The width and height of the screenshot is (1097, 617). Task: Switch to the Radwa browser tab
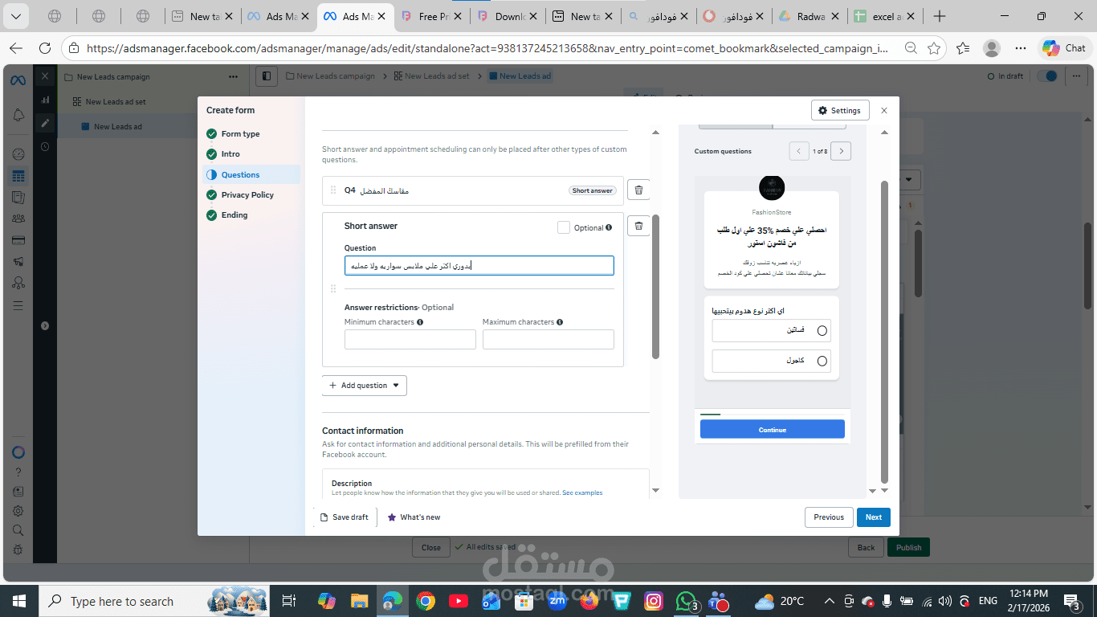pyautogui.click(x=809, y=16)
